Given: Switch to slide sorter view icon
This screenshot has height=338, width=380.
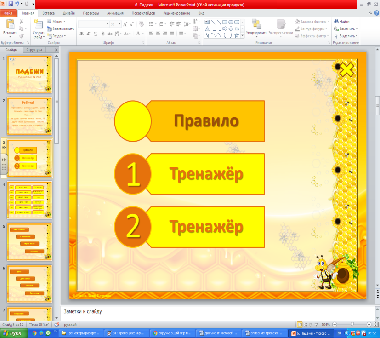Looking at the screenshot, I should click(x=306, y=324).
